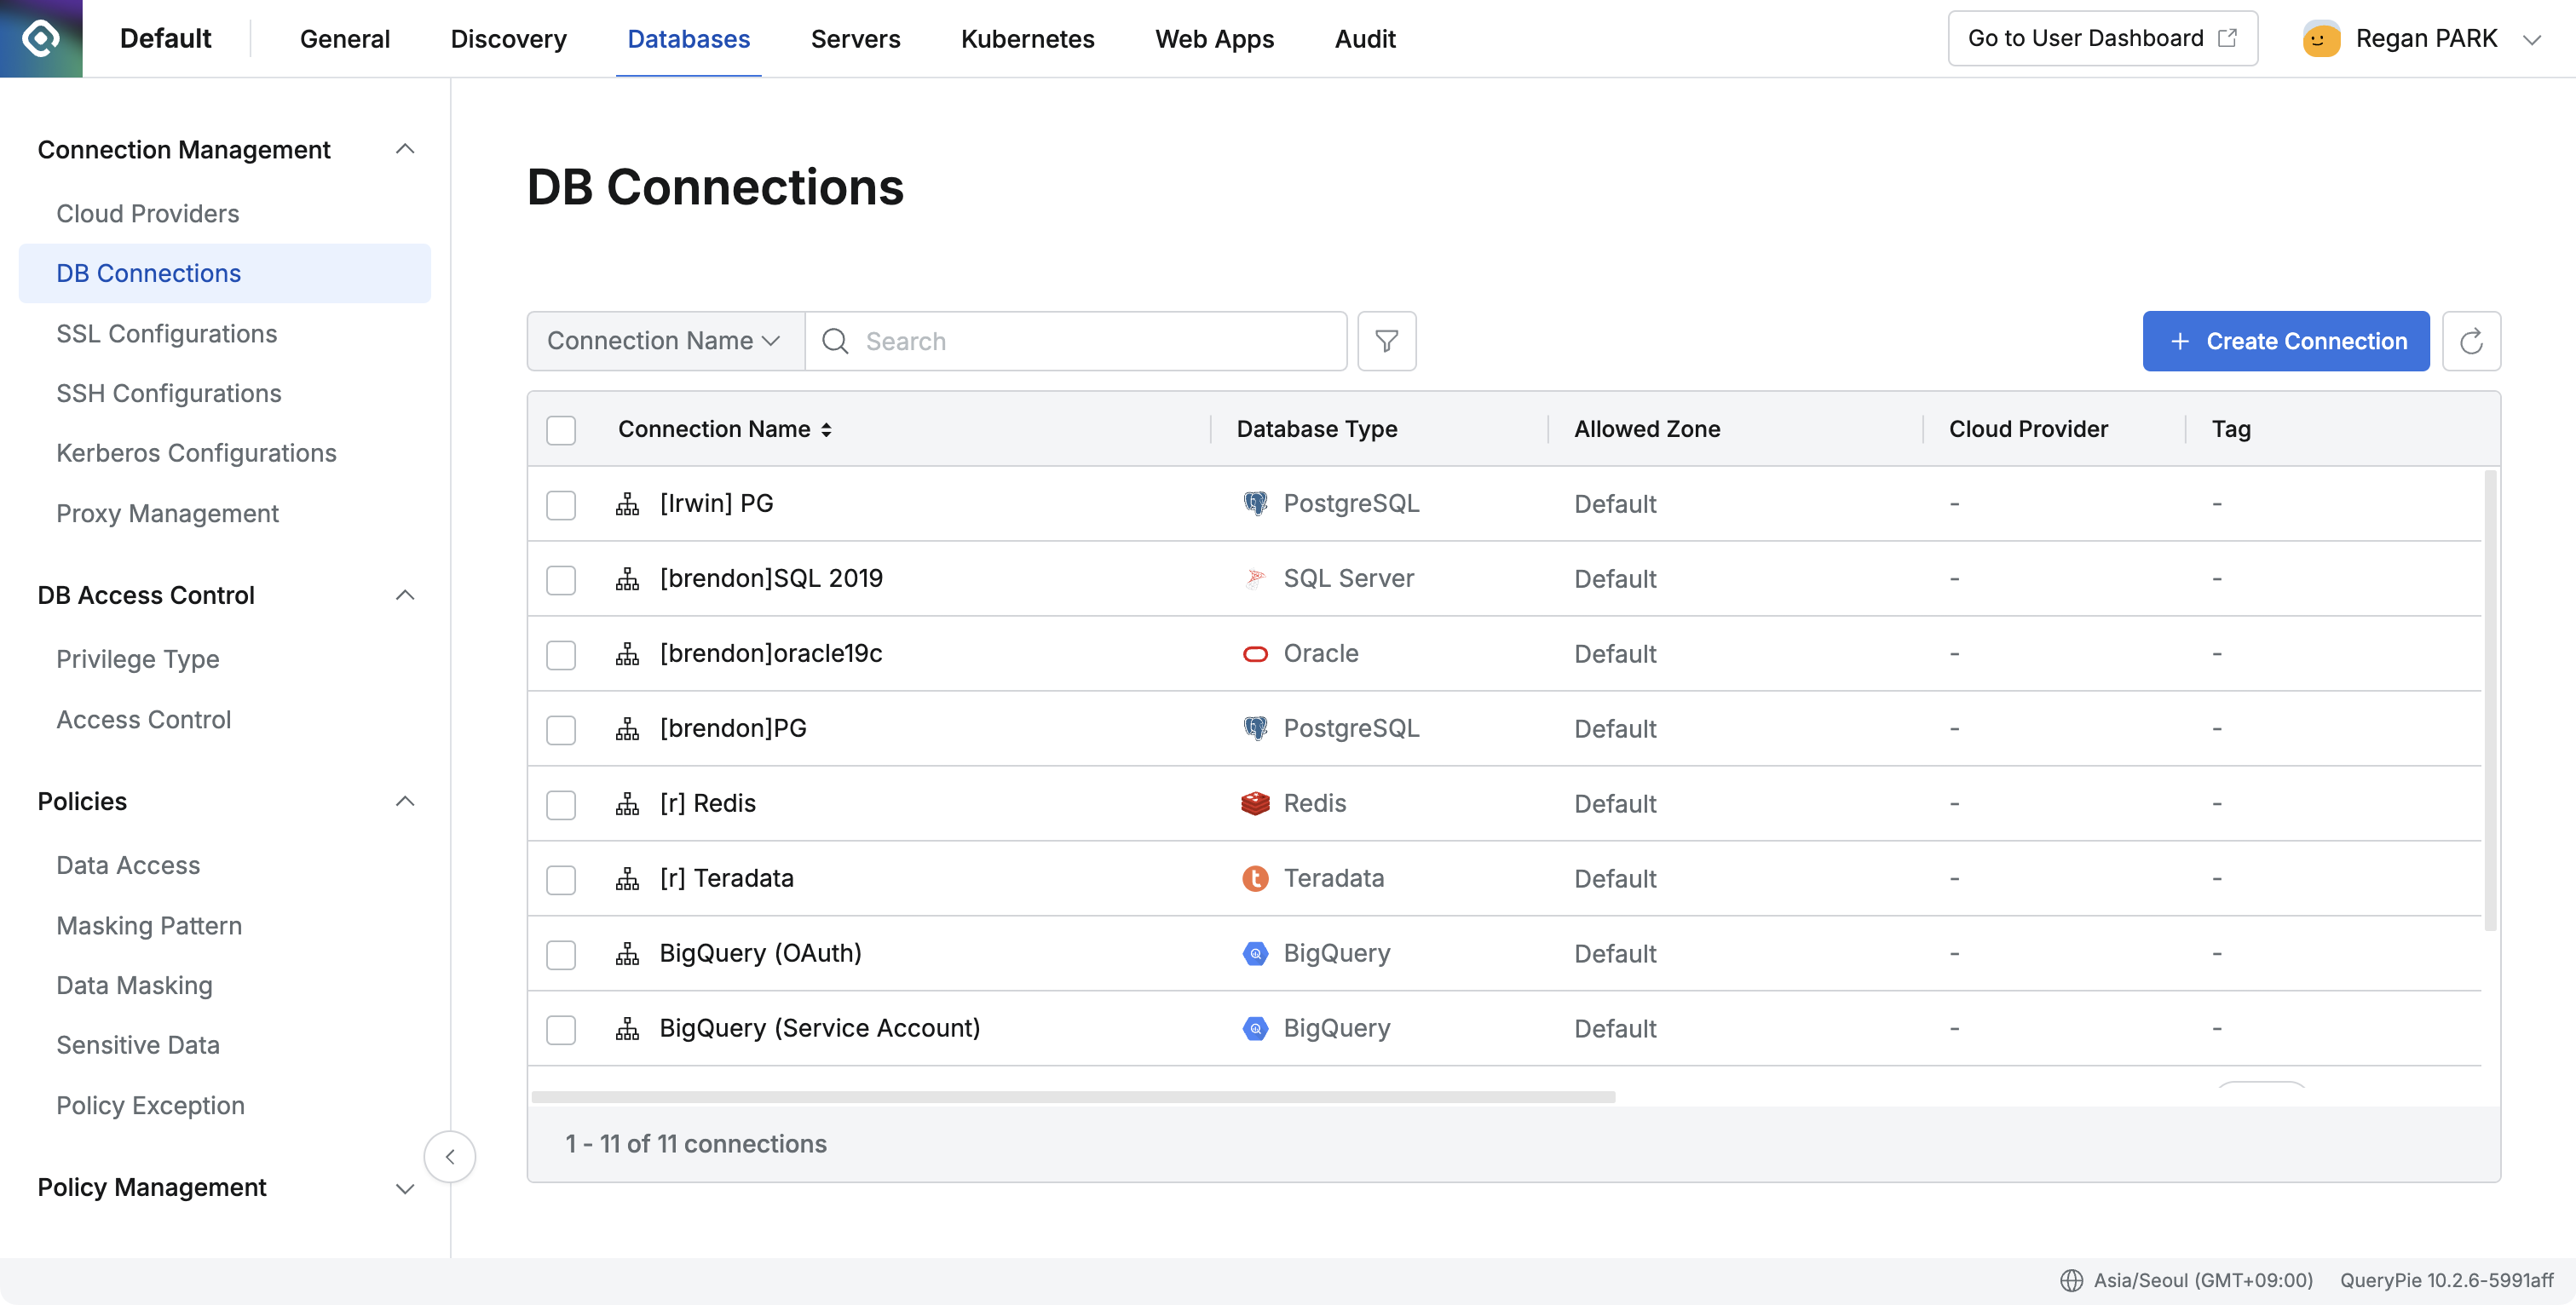Refresh the DB Connections list
This screenshot has width=2576, height=1305.
pos(2471,341)
